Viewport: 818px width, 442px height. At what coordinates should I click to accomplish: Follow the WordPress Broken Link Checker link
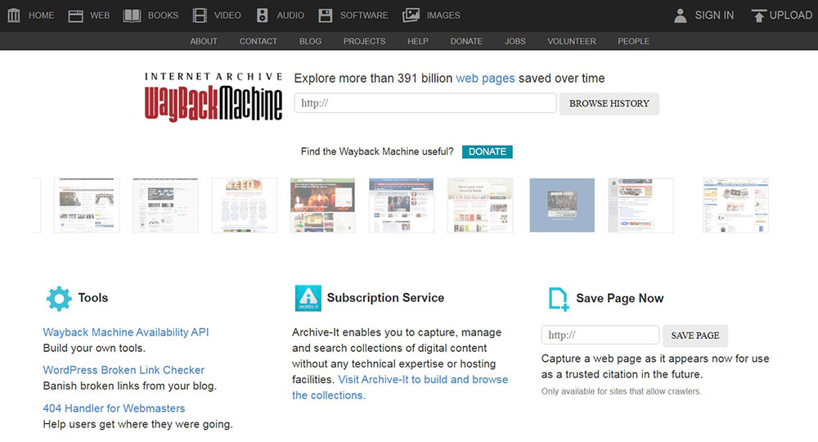(124, 370)
